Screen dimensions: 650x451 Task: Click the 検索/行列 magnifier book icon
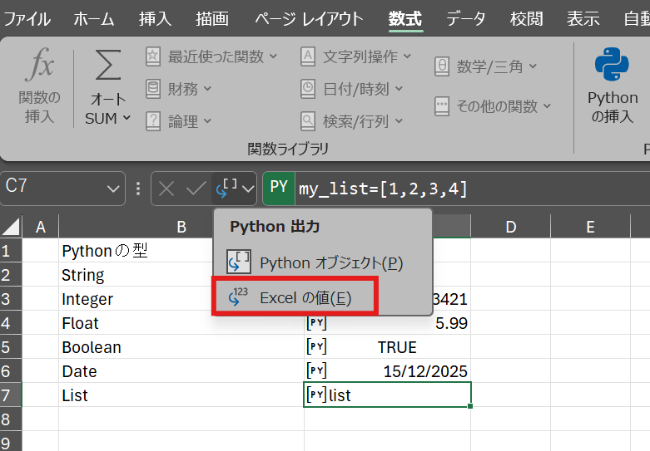pyautogui.click(x=308, y=121)
